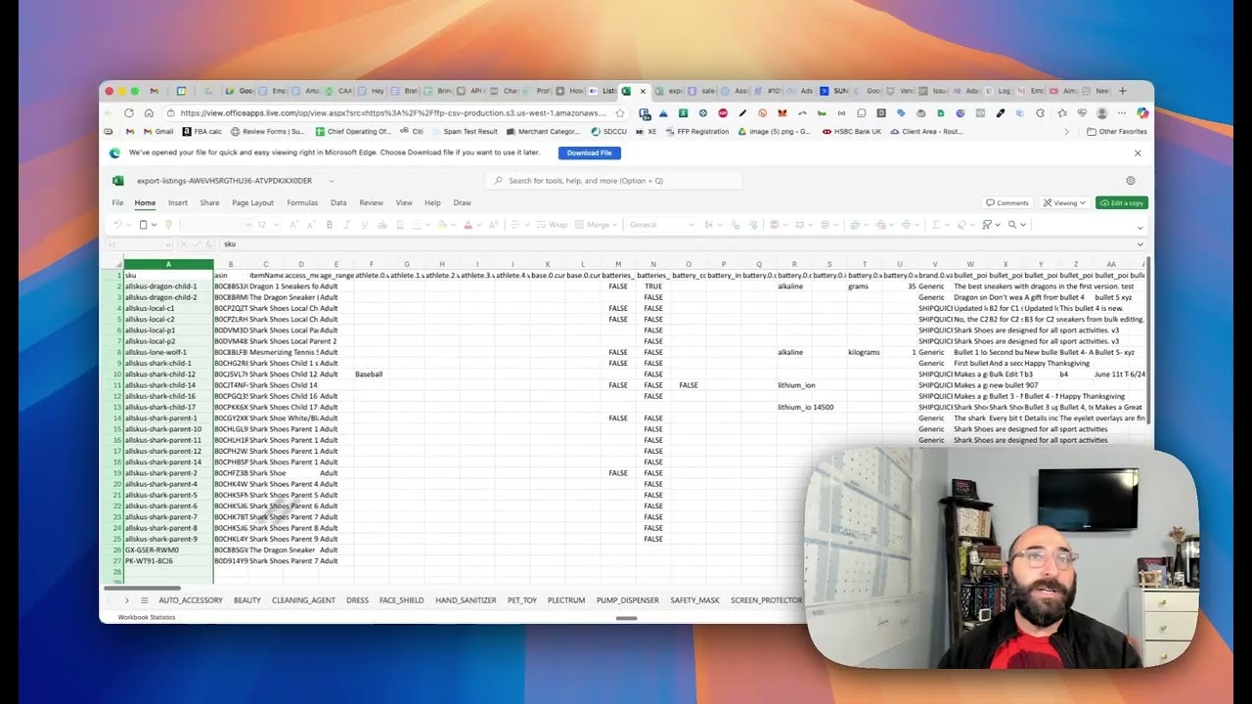Viewport: 1252px width, 704px height.
Task: Click the Undo icon in ribbon
Action: [x=117, y=225]
